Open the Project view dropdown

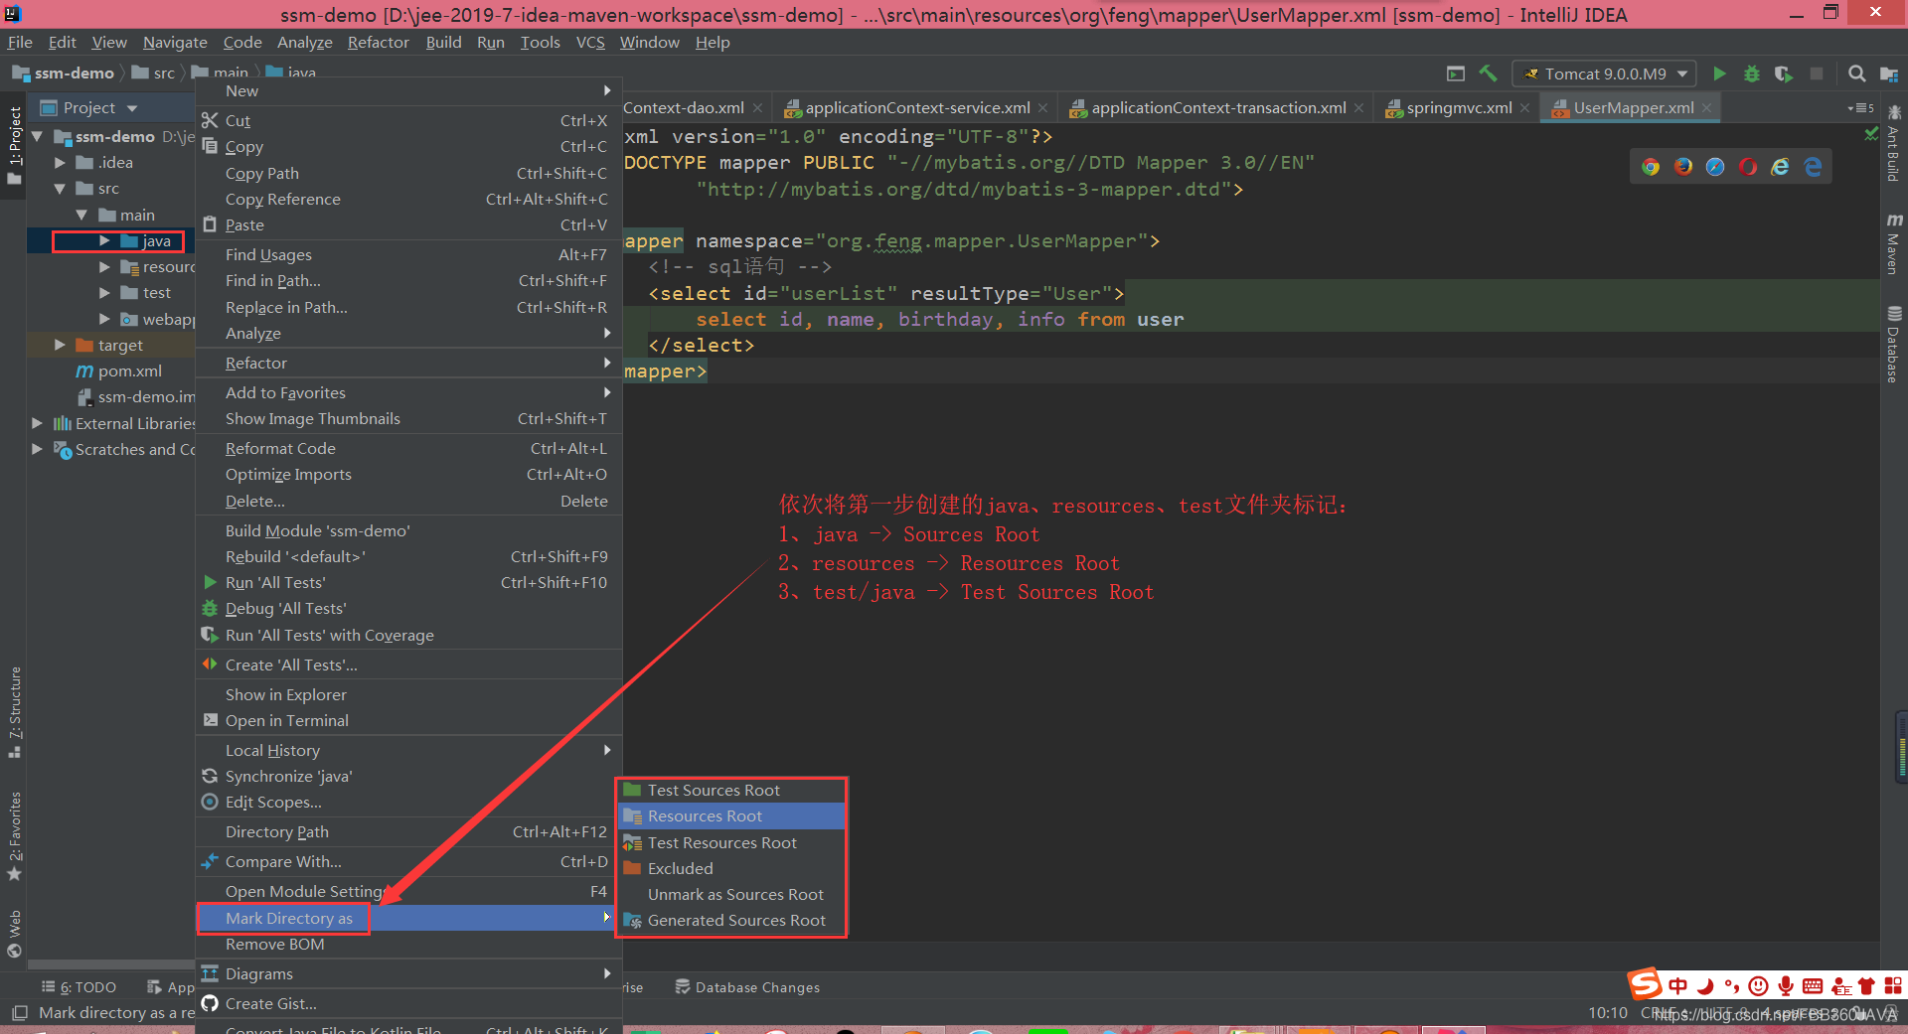tap(132, 108)
